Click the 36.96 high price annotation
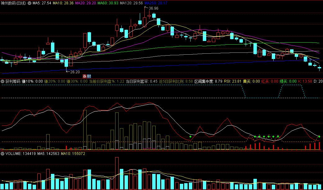The width and height of the screenshot is (323, 190). click(x=153, y=8)
